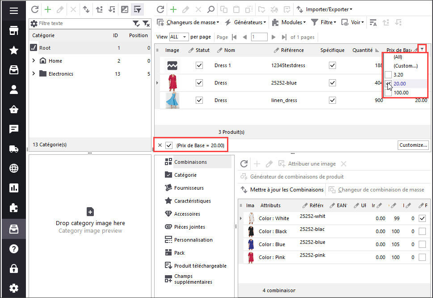Open the View ALL per page dropdown
433x298 pixels.
pos(179,37)
